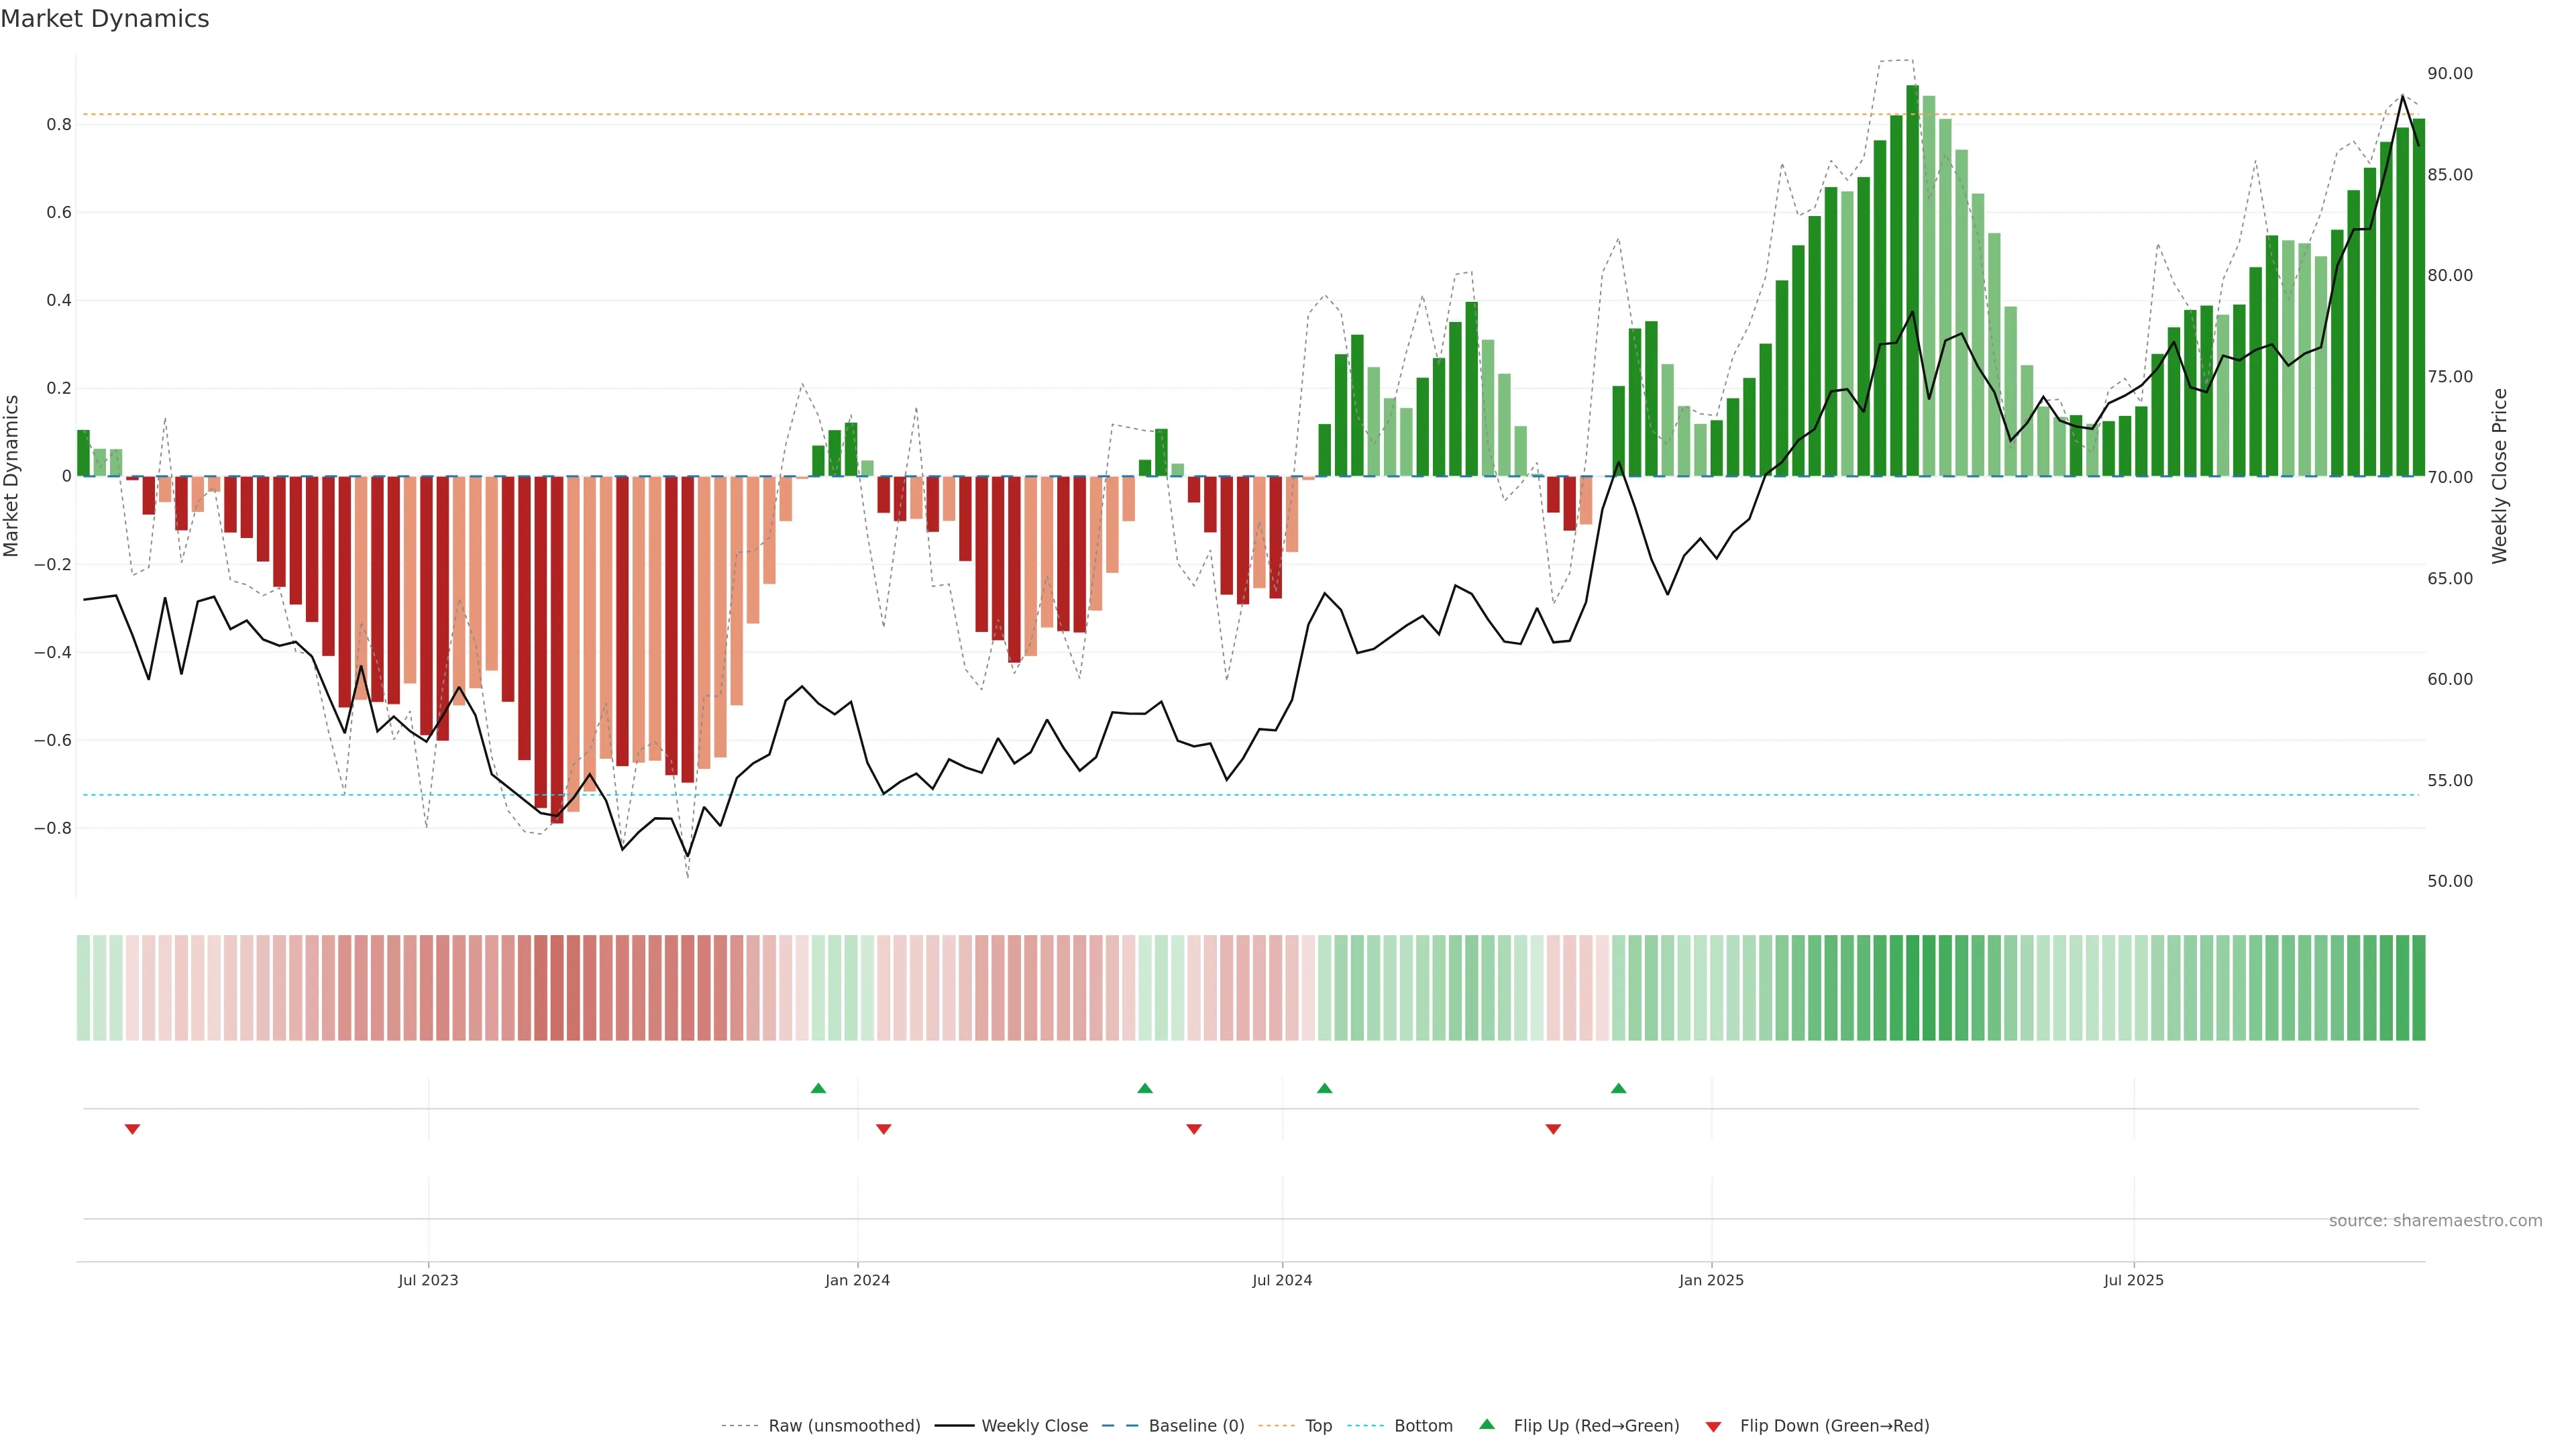The image size is (2576, 1449).
Task: Click the Weekly Close Price axis title
Action: pyautogui.click(x=2500, y=476)
